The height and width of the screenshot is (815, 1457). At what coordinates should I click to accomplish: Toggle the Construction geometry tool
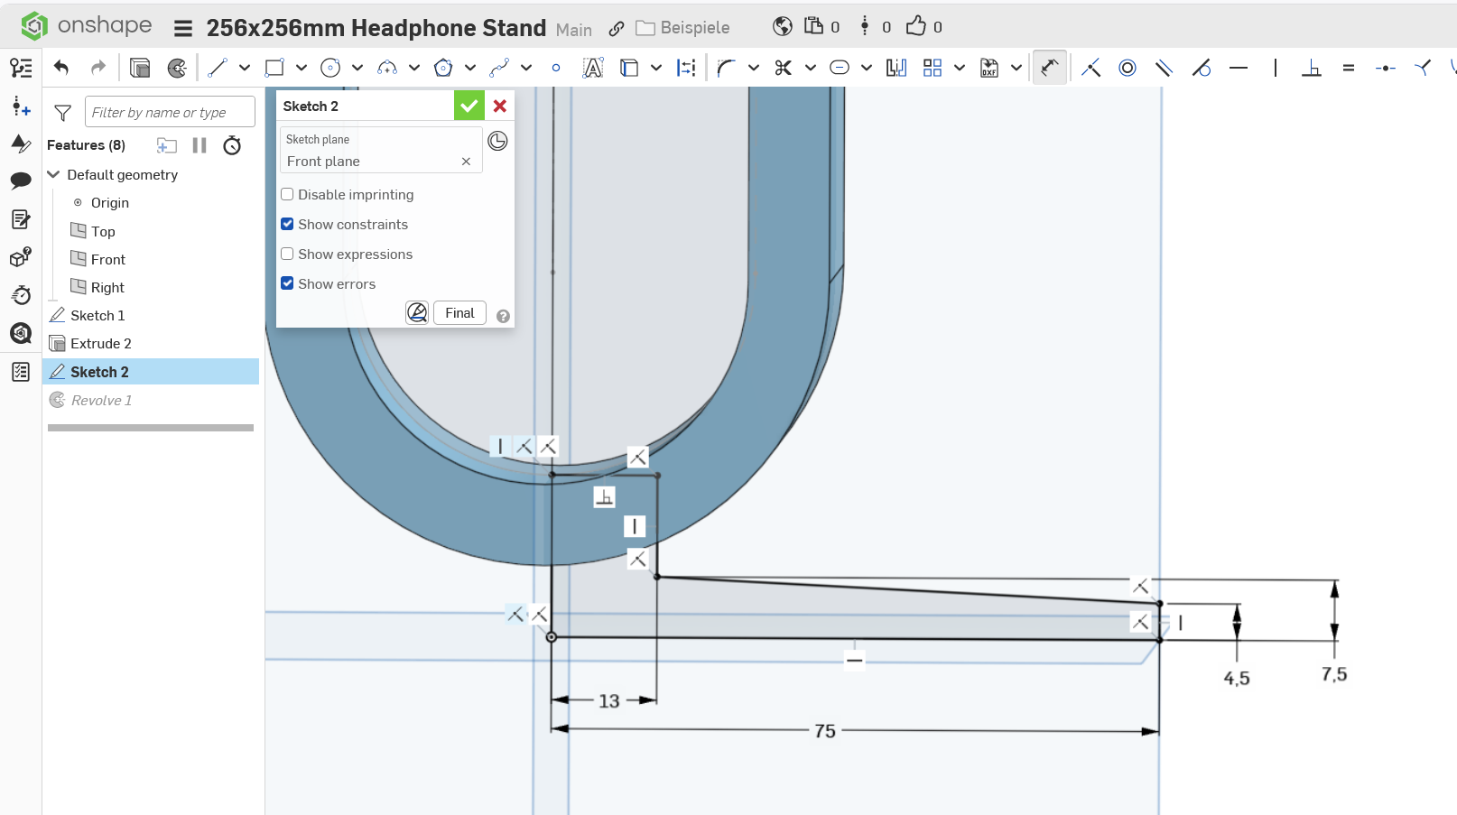click(686, 68)
